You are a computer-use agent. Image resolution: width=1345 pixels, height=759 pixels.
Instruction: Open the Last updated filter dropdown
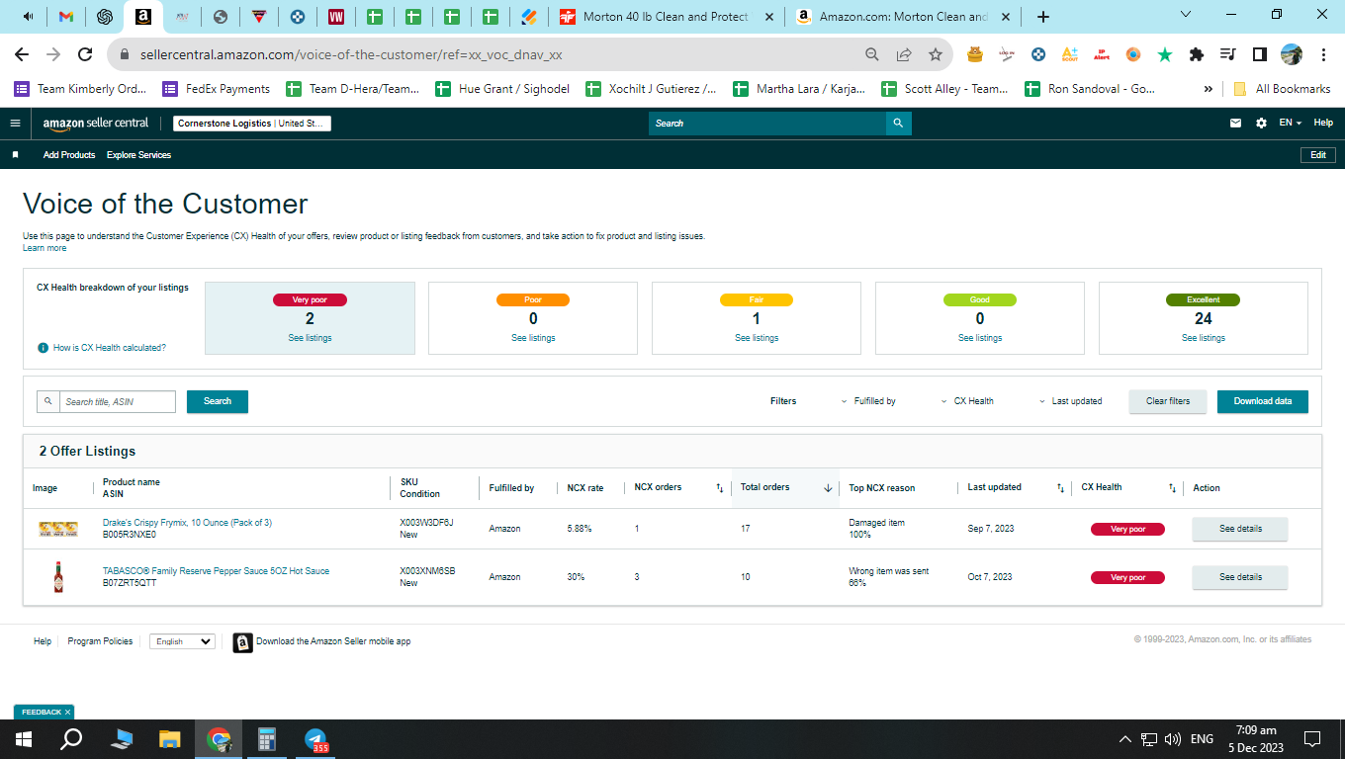coord(1071,401)
